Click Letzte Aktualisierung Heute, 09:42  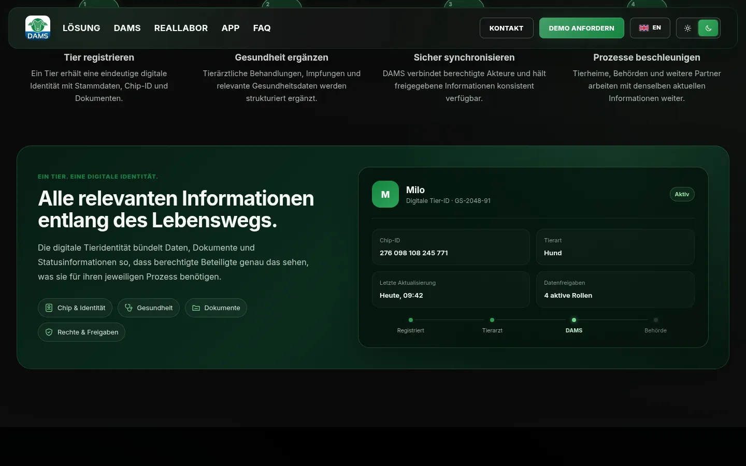[x=451, y=289]
